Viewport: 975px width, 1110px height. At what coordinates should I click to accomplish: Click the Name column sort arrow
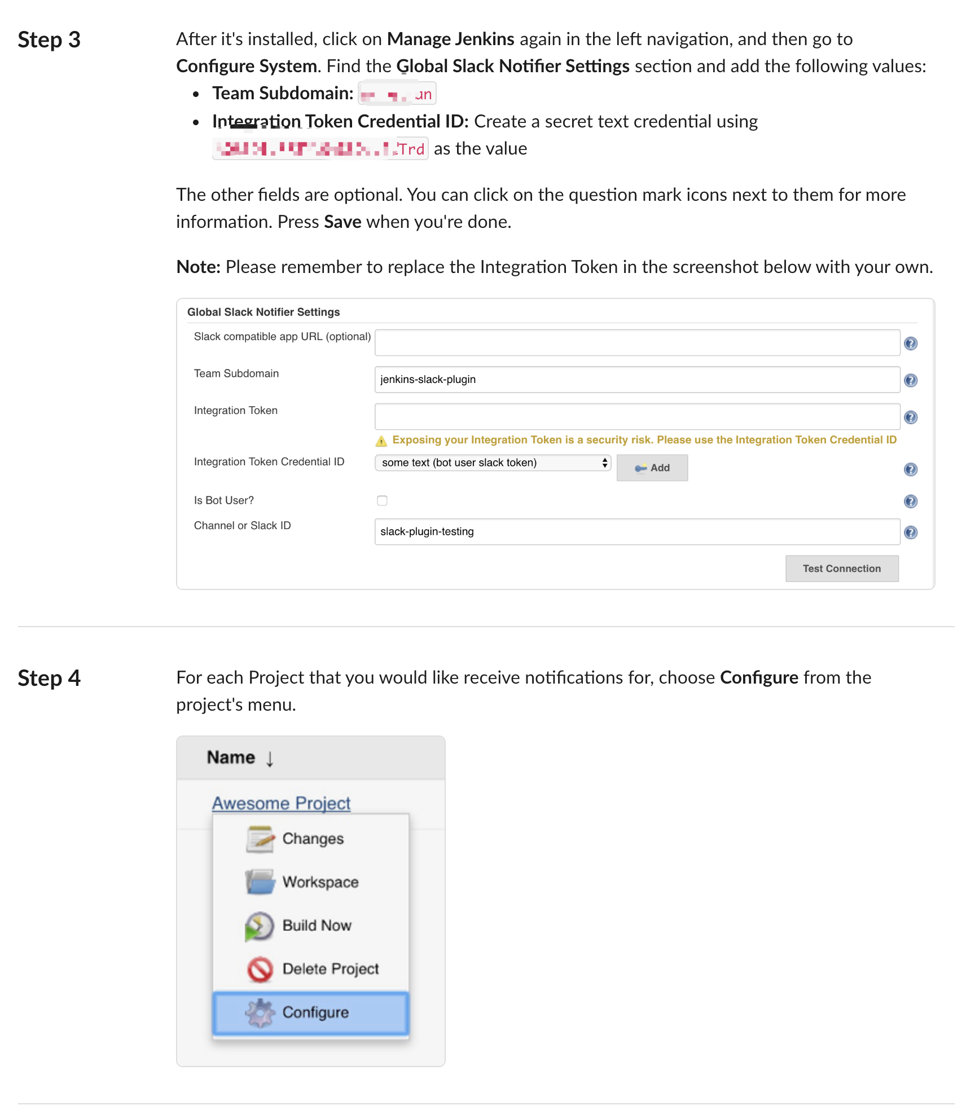[270, 759]
